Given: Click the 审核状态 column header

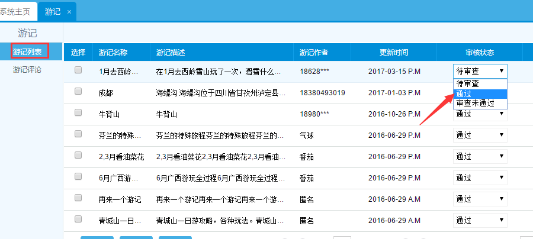Looking at the screenshot, I should (x=480, y=52).
